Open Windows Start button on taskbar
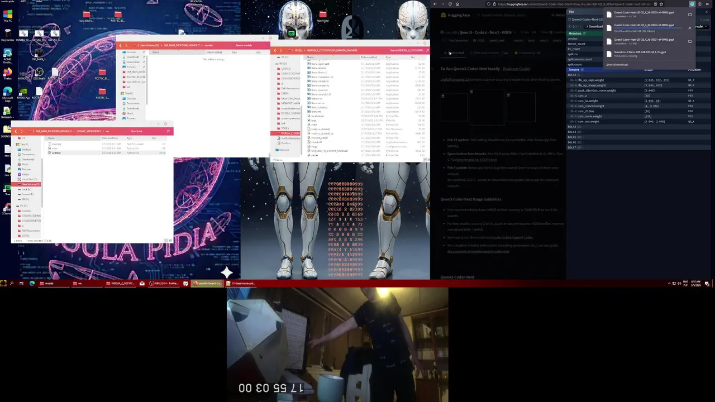Image resolution: width=715 pixels, height=402 pixels. click(x=3, y=283)
